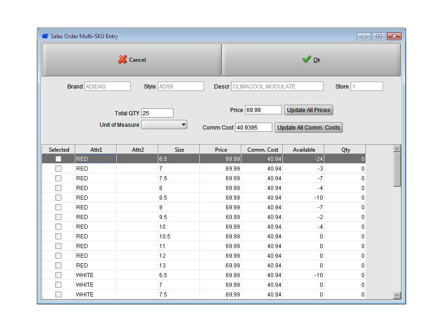Check the Selected box for RED 11
443x332 pixels.
click(58, 246)
